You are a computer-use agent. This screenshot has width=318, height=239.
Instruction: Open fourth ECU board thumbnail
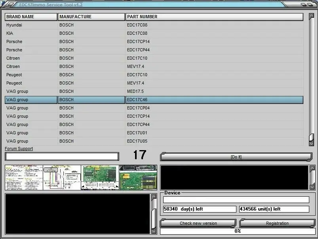(x=138, y=177)
